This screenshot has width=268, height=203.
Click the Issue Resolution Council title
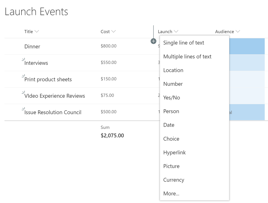click(53, 112)
